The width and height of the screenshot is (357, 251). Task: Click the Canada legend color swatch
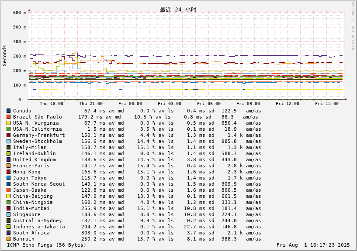tap(8, 111)
